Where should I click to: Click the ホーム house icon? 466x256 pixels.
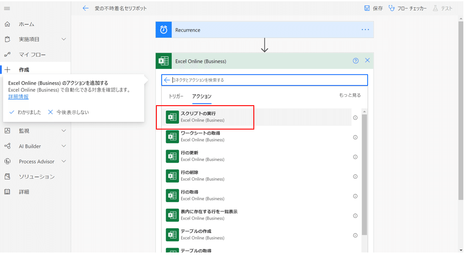tap(8, 24)
